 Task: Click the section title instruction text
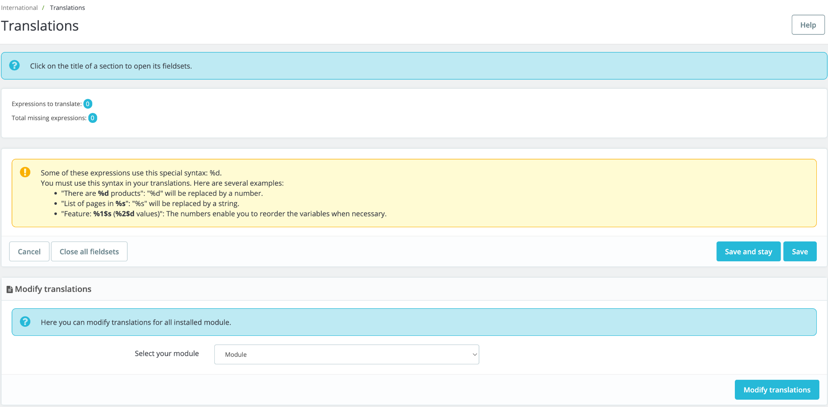(x=111, y=66)
